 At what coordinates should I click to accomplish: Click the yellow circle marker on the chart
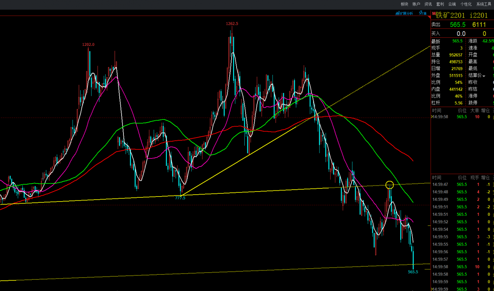(x=390, y=185)
